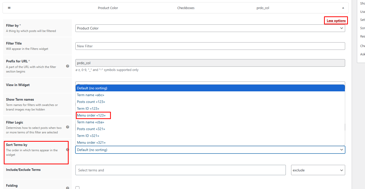
Task: Click the prdo_col URL prefix field
Action: coord(210,63)
